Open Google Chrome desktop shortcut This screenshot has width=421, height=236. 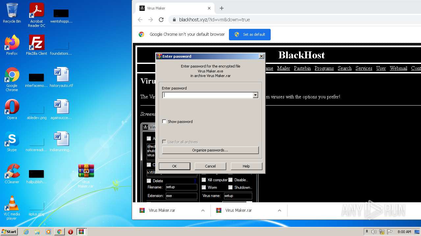click(12, 80)
